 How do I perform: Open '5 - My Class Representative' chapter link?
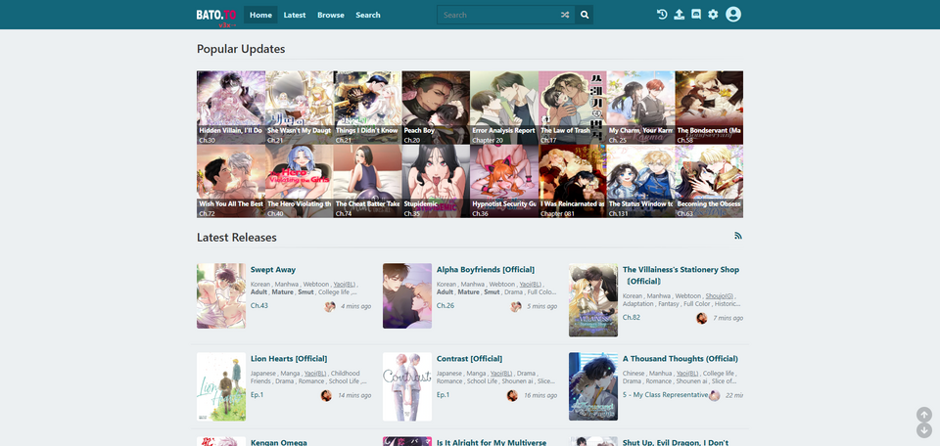click(x=666, y=394)
